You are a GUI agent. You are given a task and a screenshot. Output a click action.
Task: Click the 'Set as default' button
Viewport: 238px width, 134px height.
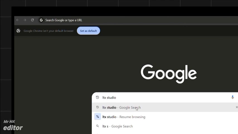pyautogui.click(x=88, y=31)
